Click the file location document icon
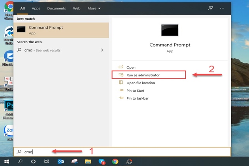Viewport: 249px width, 166px height. tap(121, 82)
